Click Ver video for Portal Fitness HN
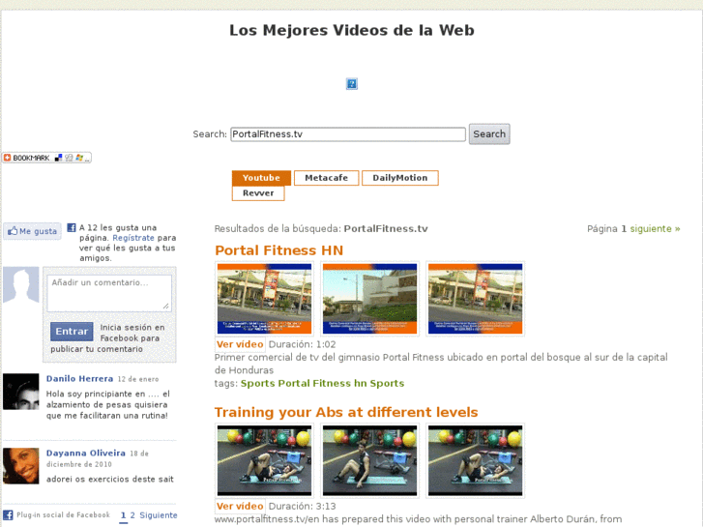The image size is (703, 527). (x=240, y=344)
